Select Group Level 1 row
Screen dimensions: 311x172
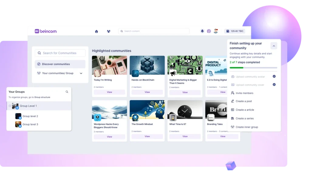point(39,106)
